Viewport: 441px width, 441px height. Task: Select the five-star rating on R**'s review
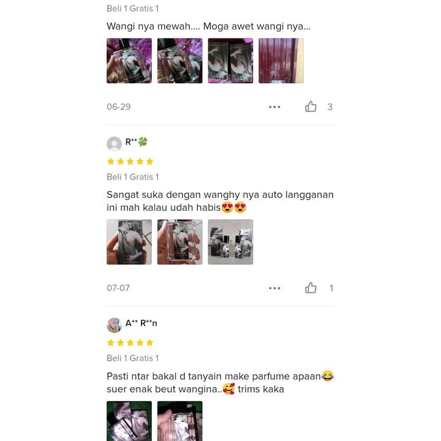130,162
